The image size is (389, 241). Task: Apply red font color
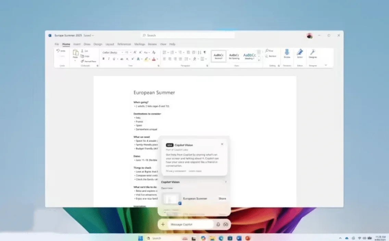click(154, 59)
